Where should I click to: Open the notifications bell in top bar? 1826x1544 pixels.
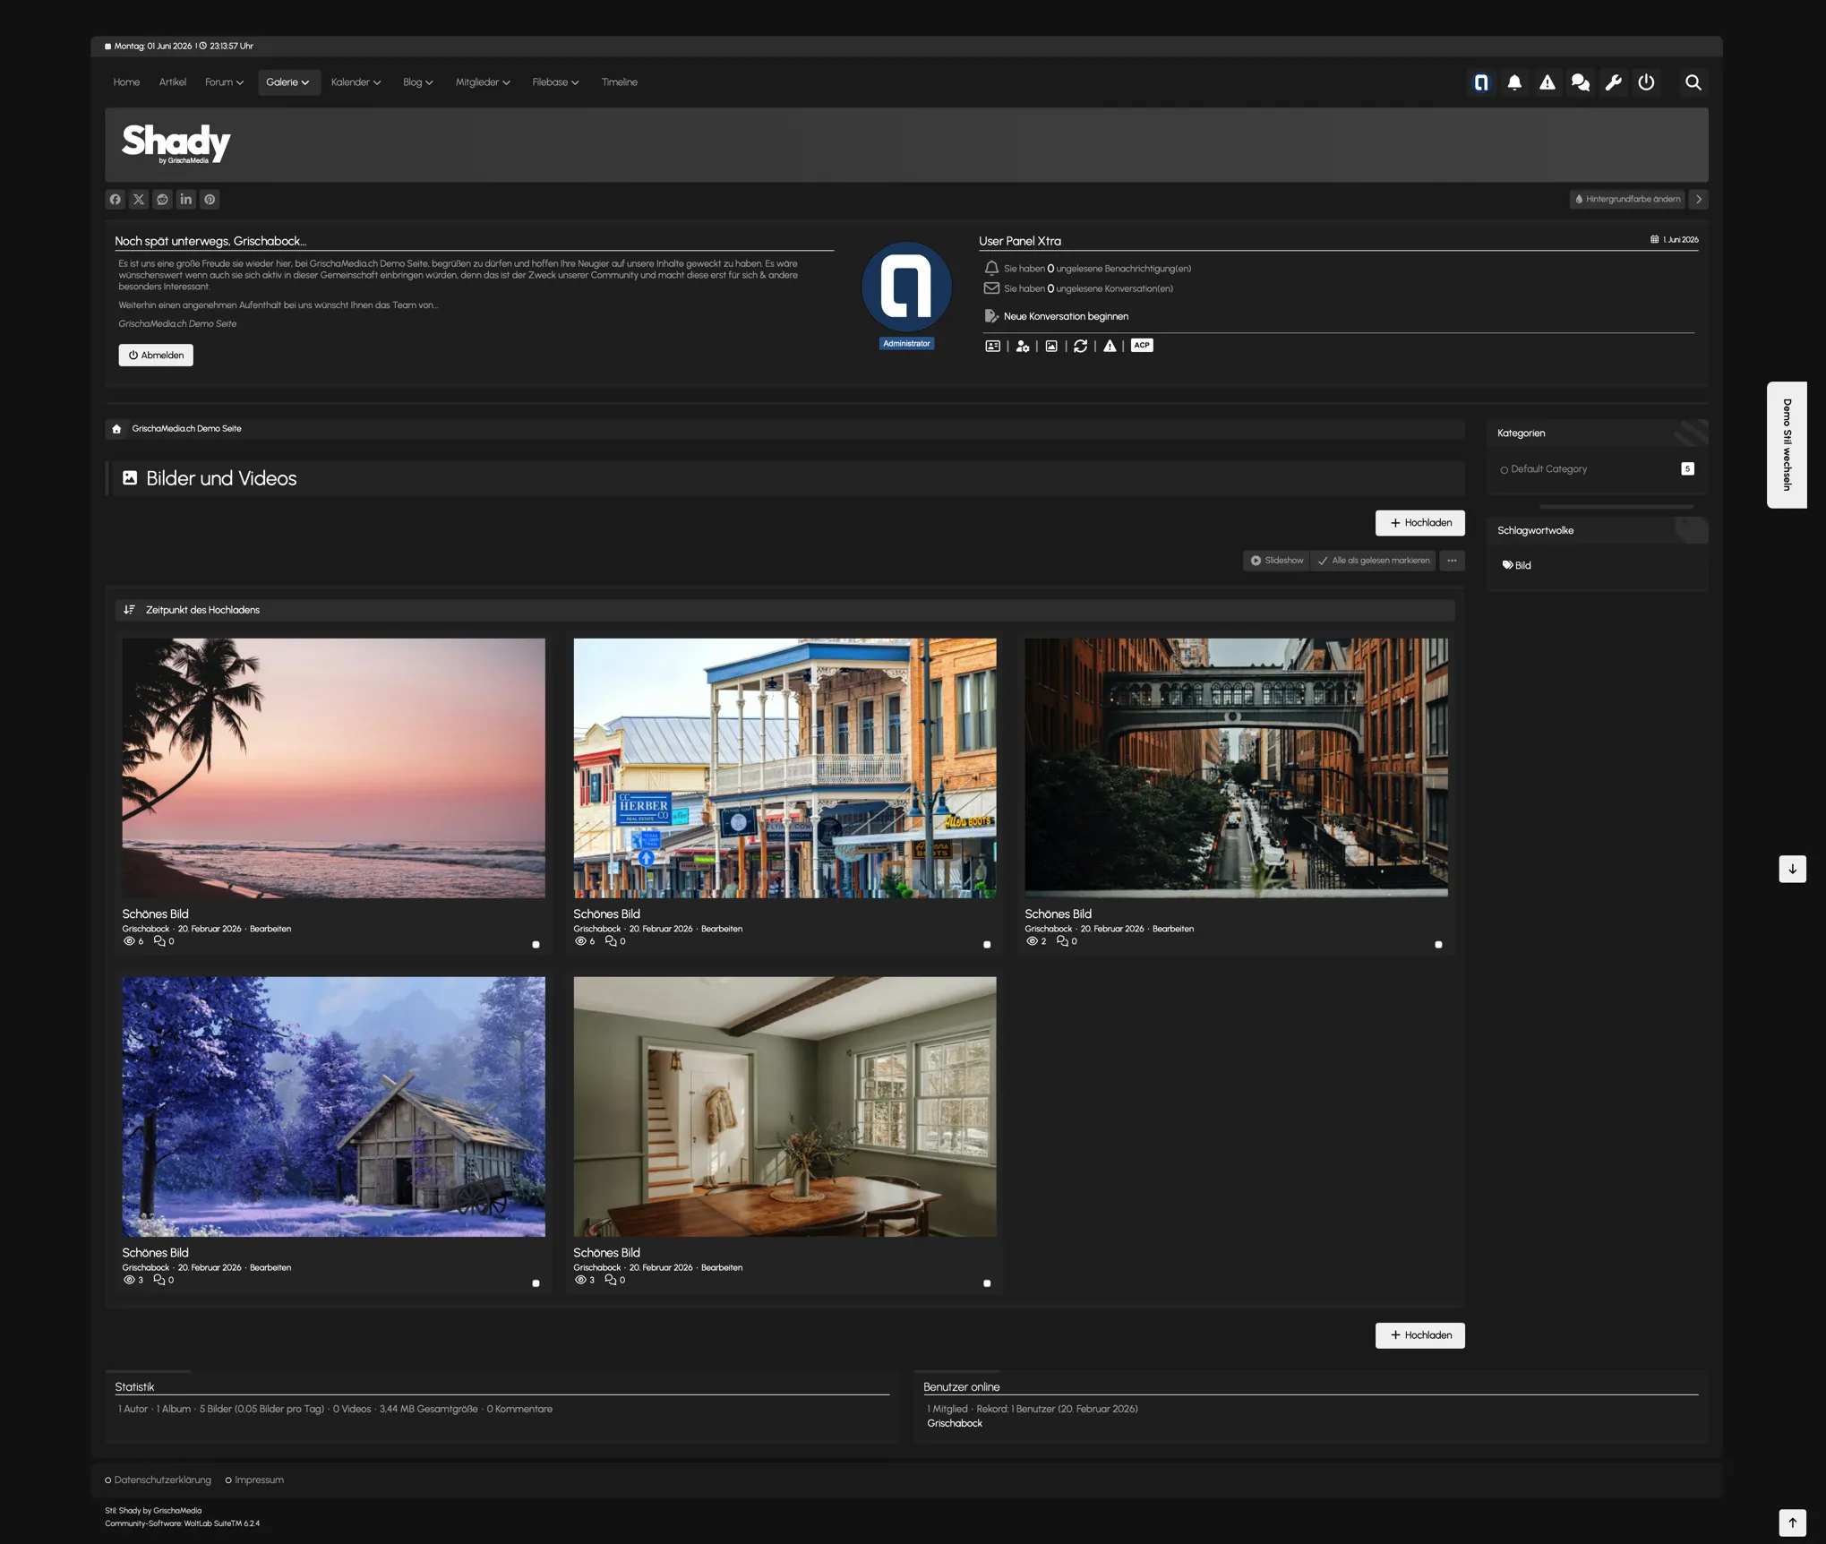point(1514,82)
